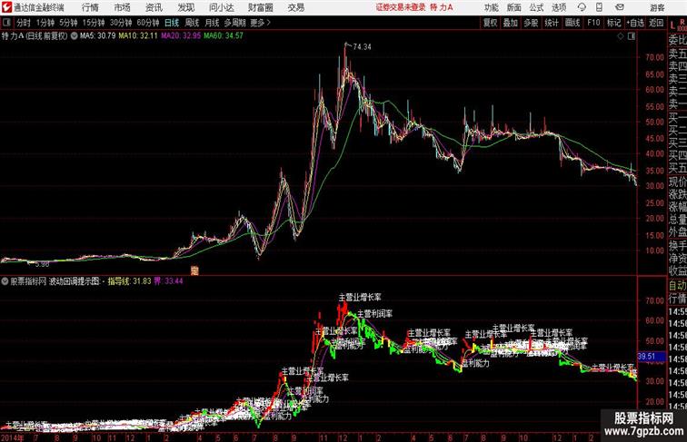Viewport: 687px width, 442px height.
Task: Open the 发现 menu
Action: tap(185, 7)
